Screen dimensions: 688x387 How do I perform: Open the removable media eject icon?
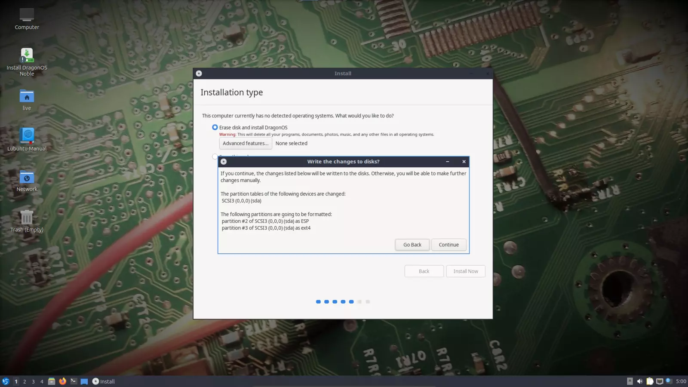pos(630,381)
